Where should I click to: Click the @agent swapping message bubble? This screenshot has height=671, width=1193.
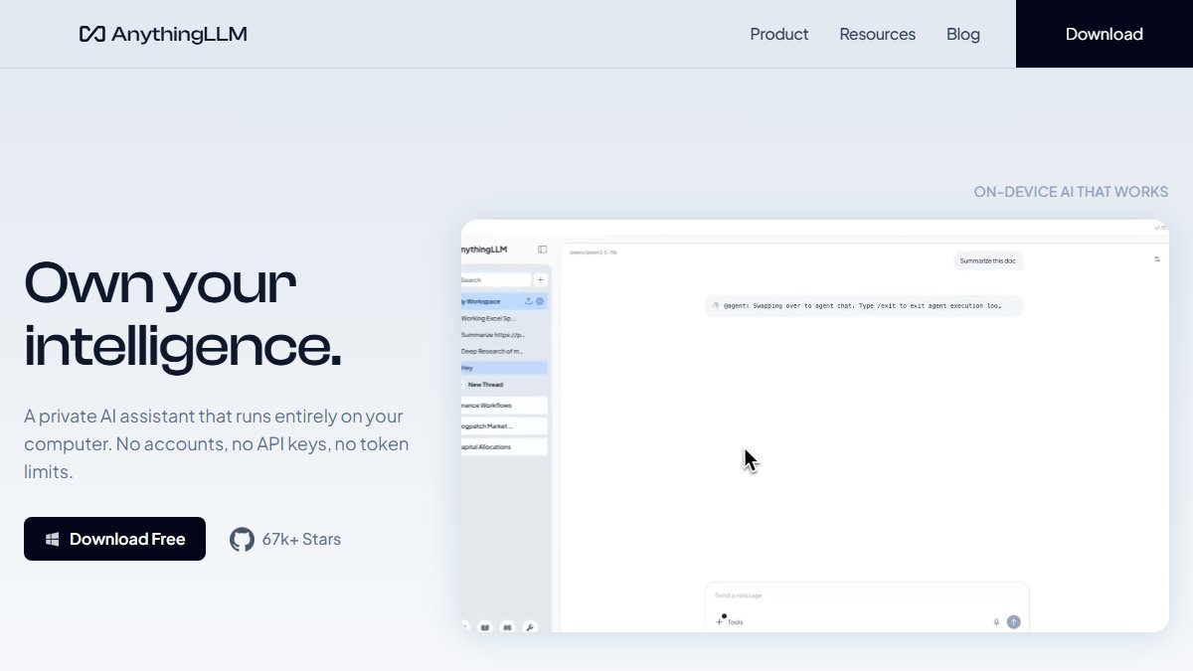(x=864, y=306)
